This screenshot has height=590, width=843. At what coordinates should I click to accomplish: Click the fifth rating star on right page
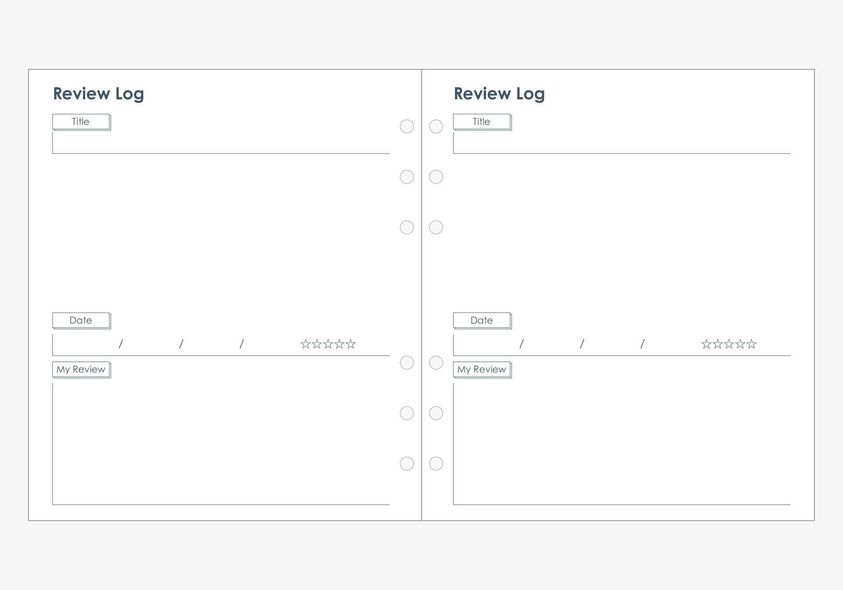[x=751, y=344]
